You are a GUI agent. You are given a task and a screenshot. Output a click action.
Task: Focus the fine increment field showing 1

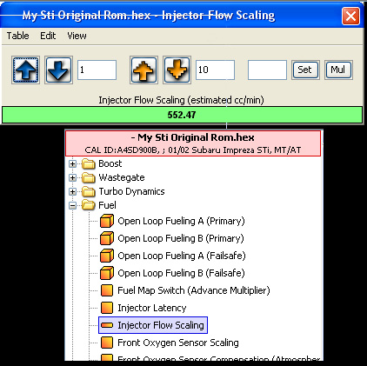97,70
